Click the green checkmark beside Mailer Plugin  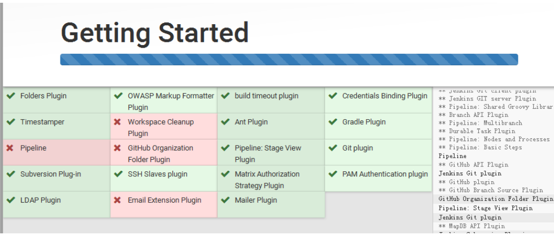[x=225, y=200]
